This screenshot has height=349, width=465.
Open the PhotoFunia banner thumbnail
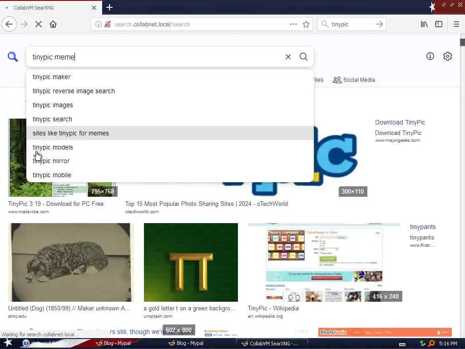click(x=385, y=332)
